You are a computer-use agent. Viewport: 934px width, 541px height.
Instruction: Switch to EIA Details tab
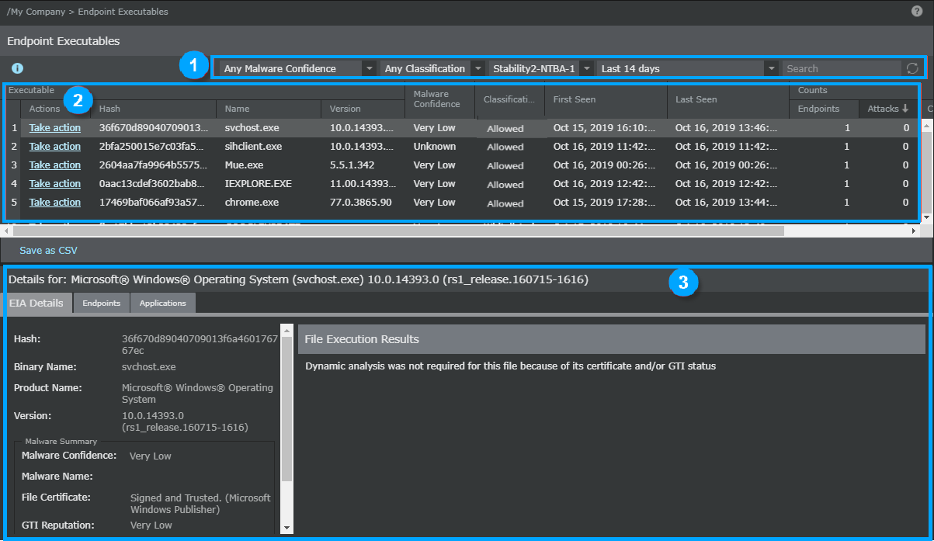[x=37, y=303]
